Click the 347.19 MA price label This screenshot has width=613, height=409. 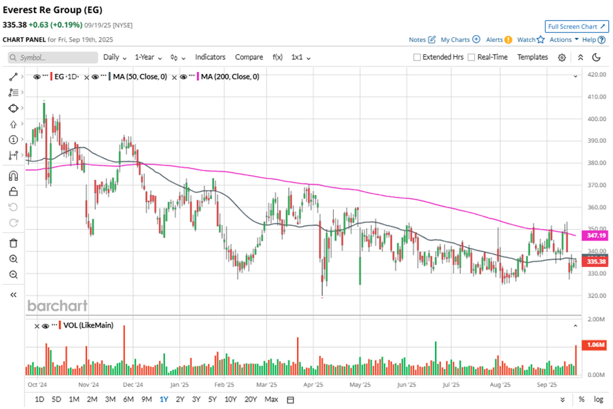click(595, 236)
